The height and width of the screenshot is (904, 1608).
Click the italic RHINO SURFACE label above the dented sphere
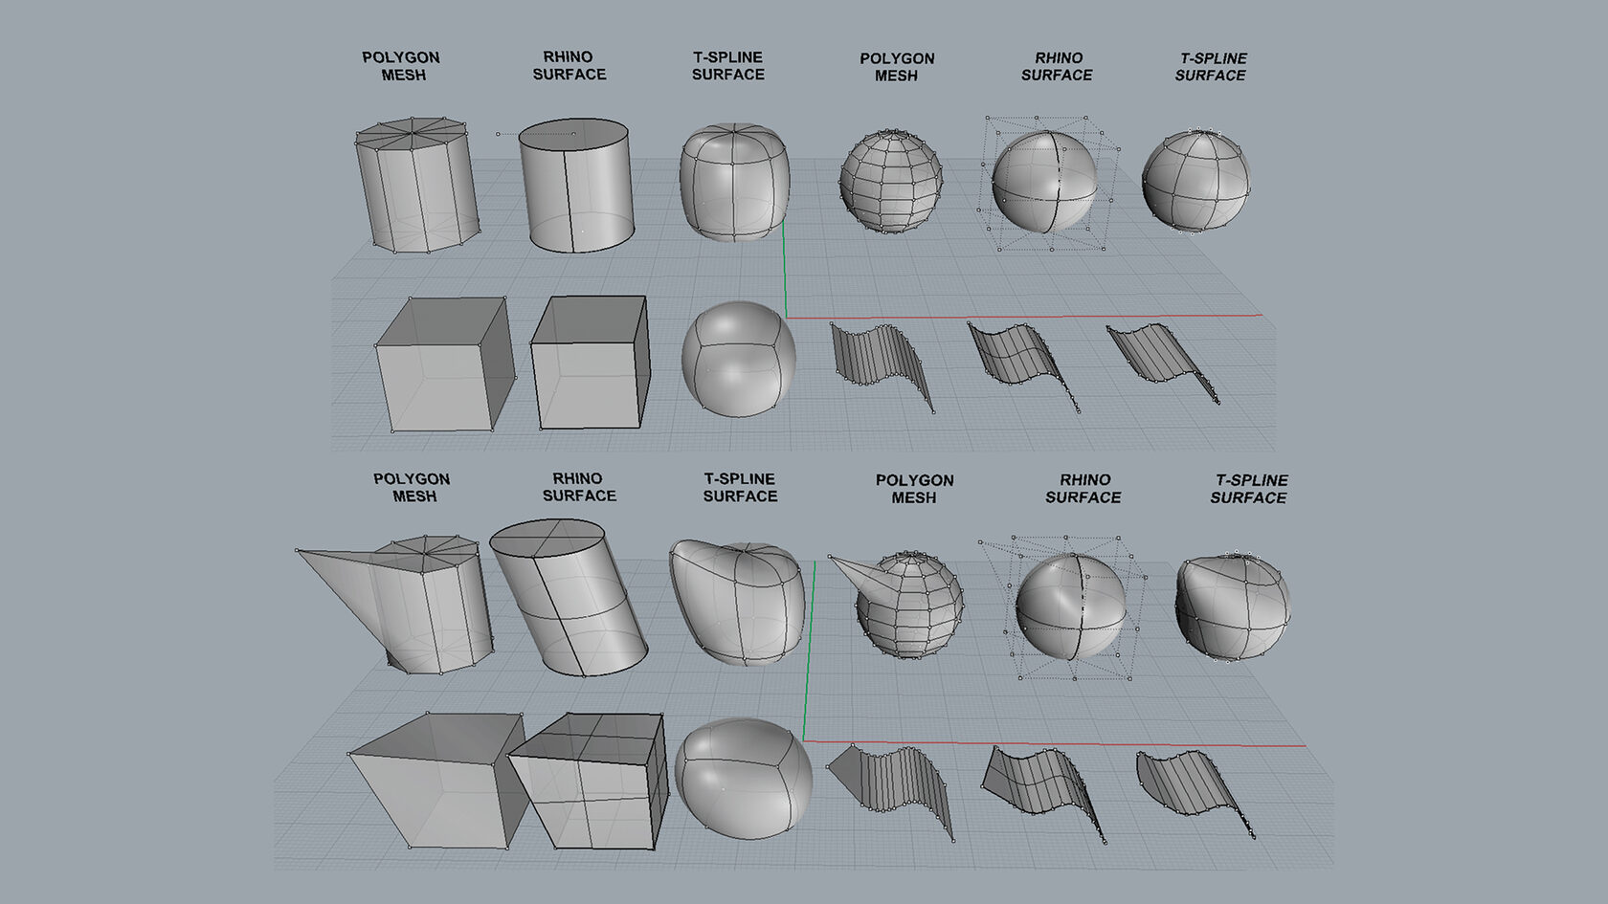pyautogui.click(x=1083, y=488)
